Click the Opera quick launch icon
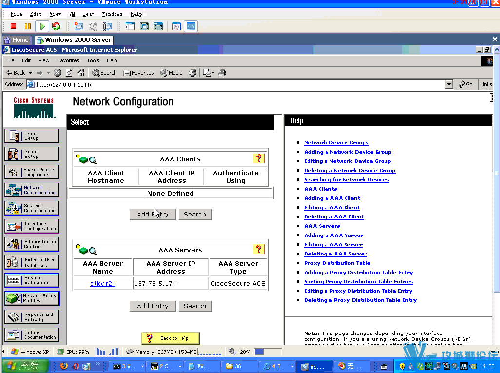 tap(76, 366)
